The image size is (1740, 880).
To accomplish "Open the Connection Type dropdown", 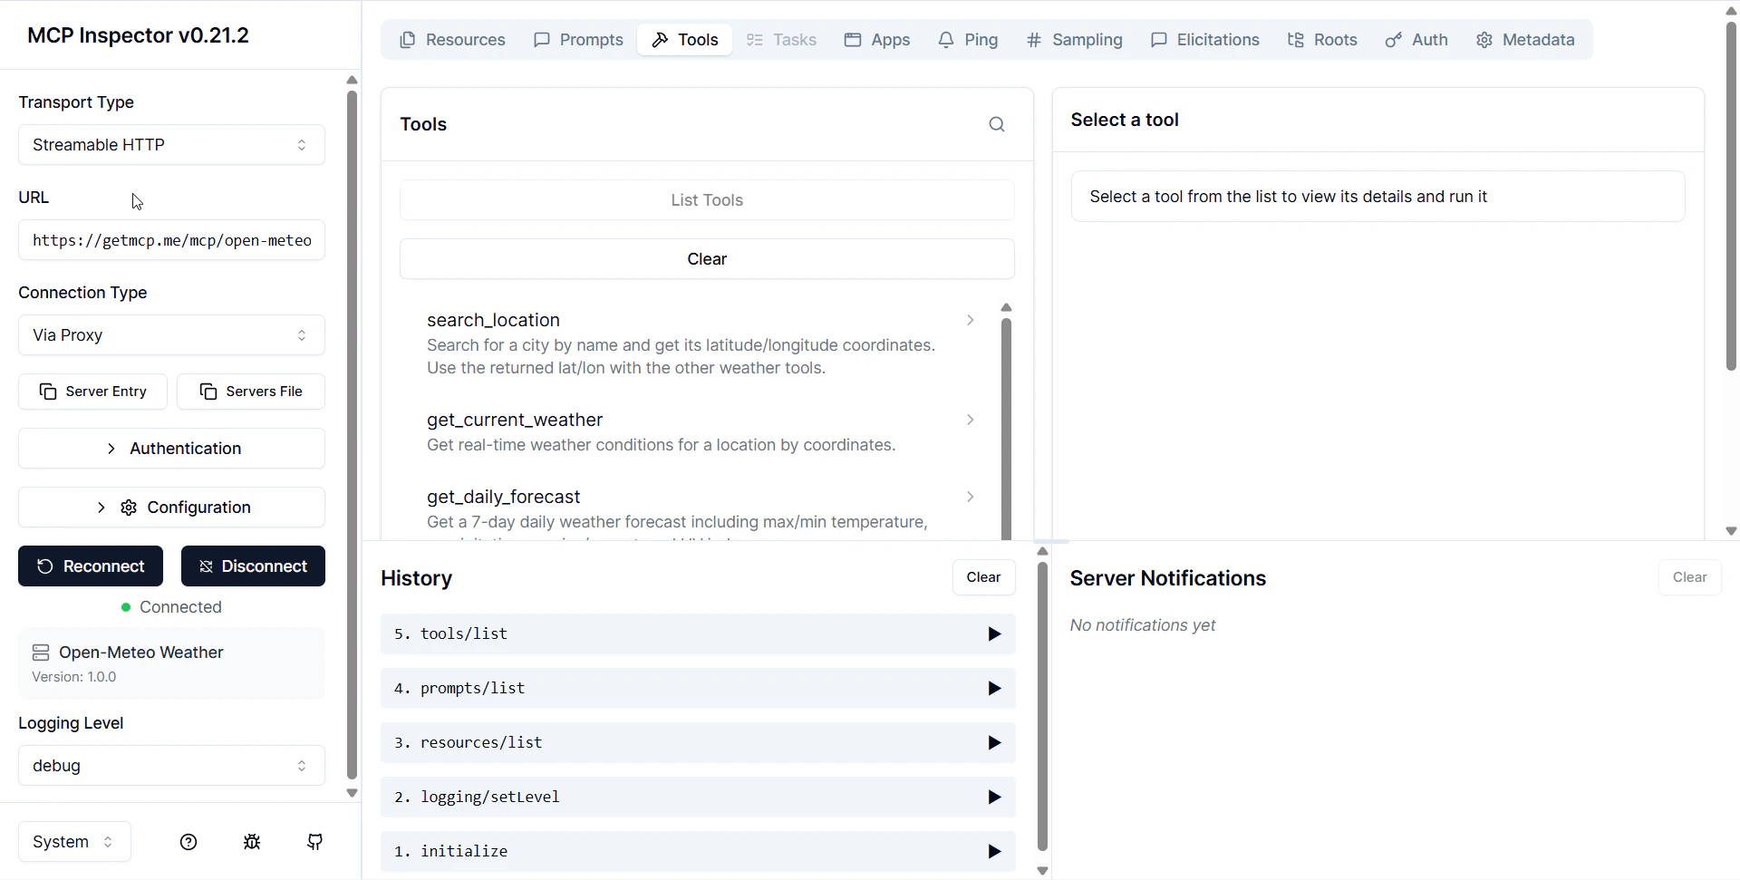I will point(171,335).
